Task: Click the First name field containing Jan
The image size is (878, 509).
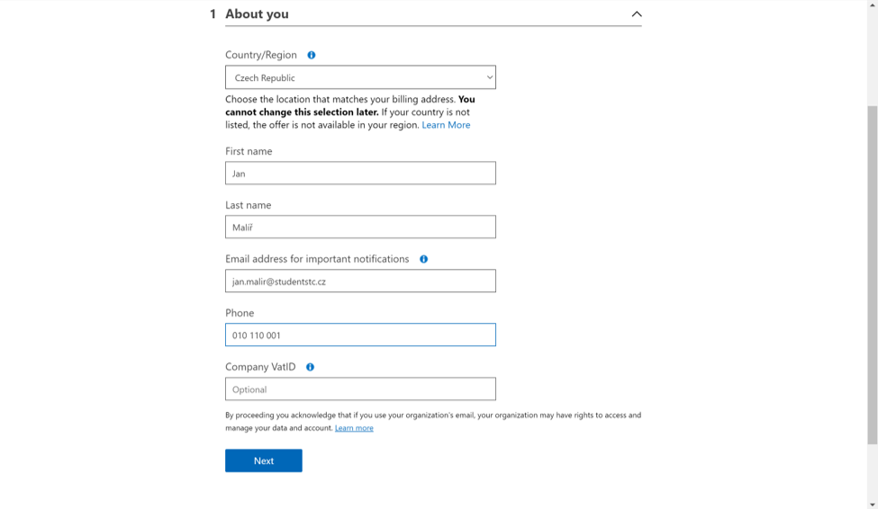Action: pos(360,174)
